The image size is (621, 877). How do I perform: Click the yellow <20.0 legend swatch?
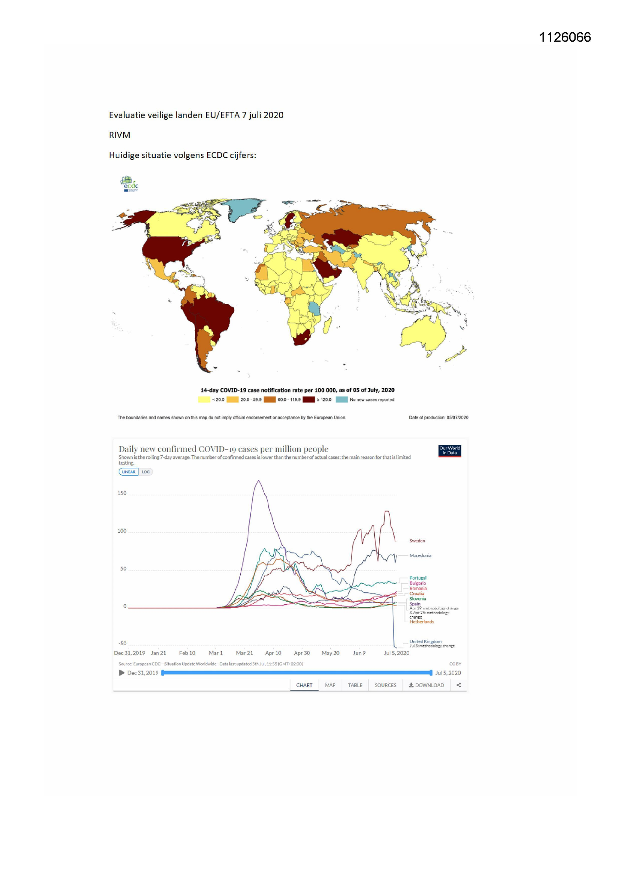pyautogui.click(x=204, y=399)
